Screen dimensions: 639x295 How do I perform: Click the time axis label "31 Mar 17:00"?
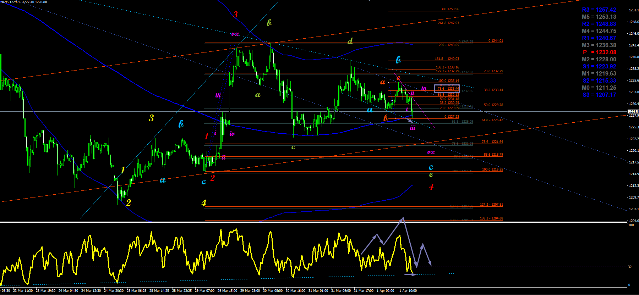364,291
